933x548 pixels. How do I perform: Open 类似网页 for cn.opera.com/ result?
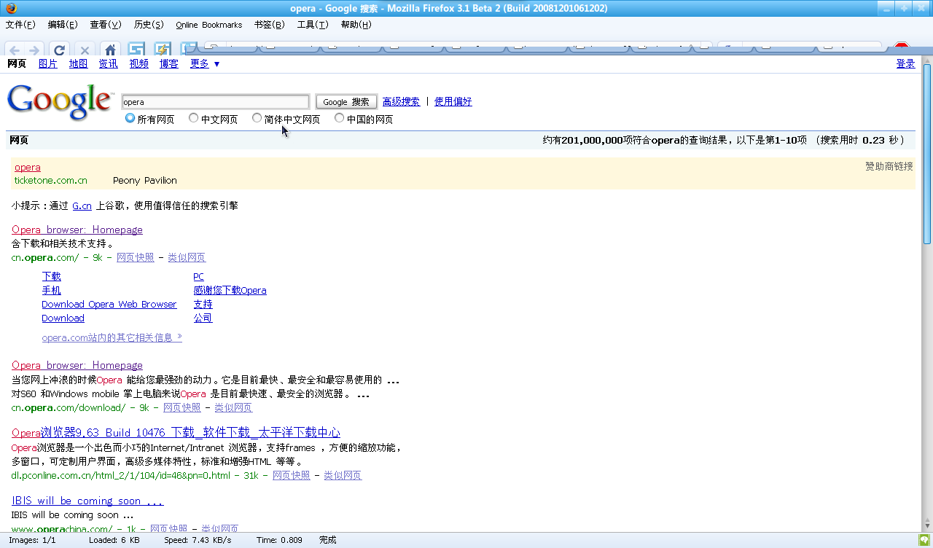[x=187, y=258]
